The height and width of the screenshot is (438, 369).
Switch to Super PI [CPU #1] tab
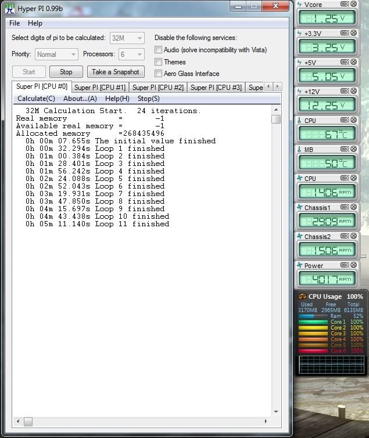100,88
